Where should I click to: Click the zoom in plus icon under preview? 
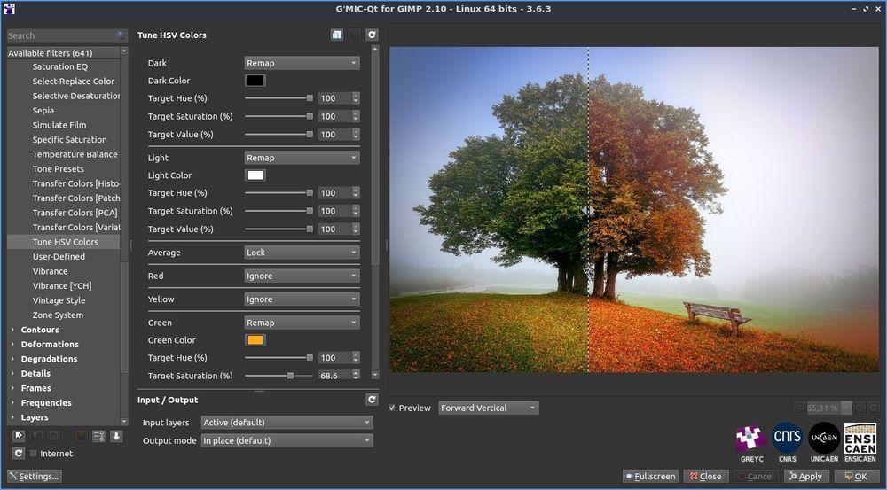pyautogui.click(x=860, y=408)
